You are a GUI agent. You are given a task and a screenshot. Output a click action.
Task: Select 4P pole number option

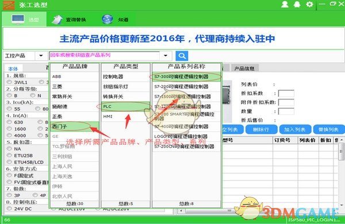(35, 195)
